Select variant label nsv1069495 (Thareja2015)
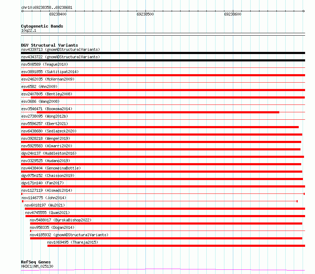The image size is (315, 274). [73, 242]
